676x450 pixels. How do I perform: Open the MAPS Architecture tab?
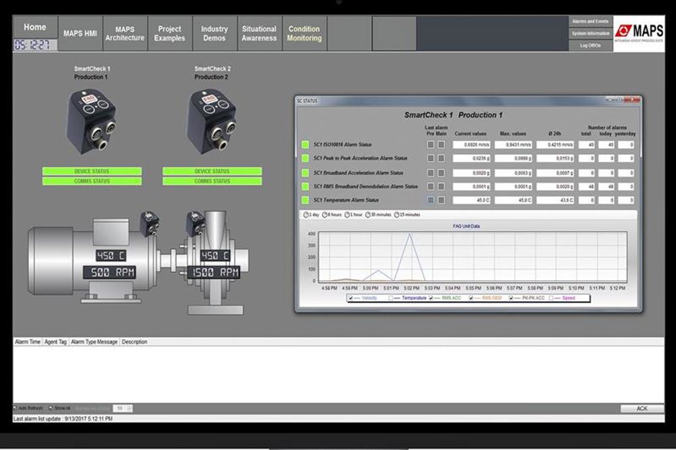[x=125, y=34]
